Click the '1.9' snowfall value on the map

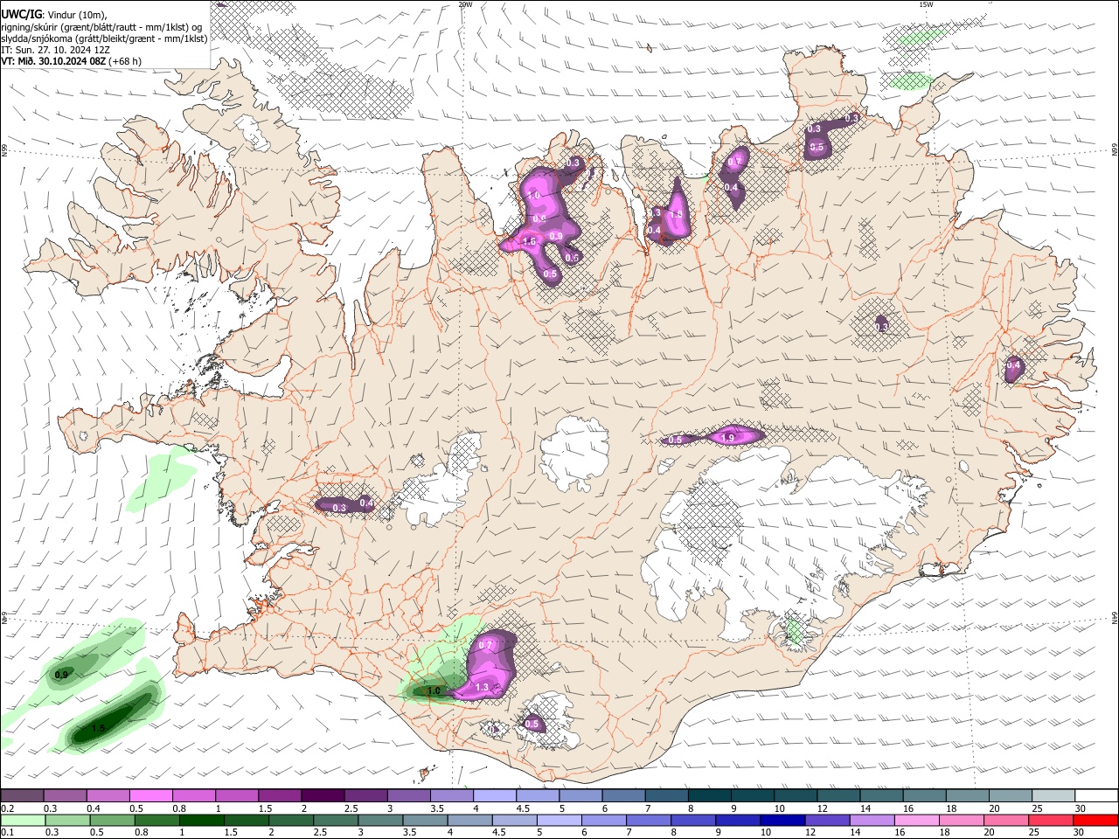coord(727,438)
